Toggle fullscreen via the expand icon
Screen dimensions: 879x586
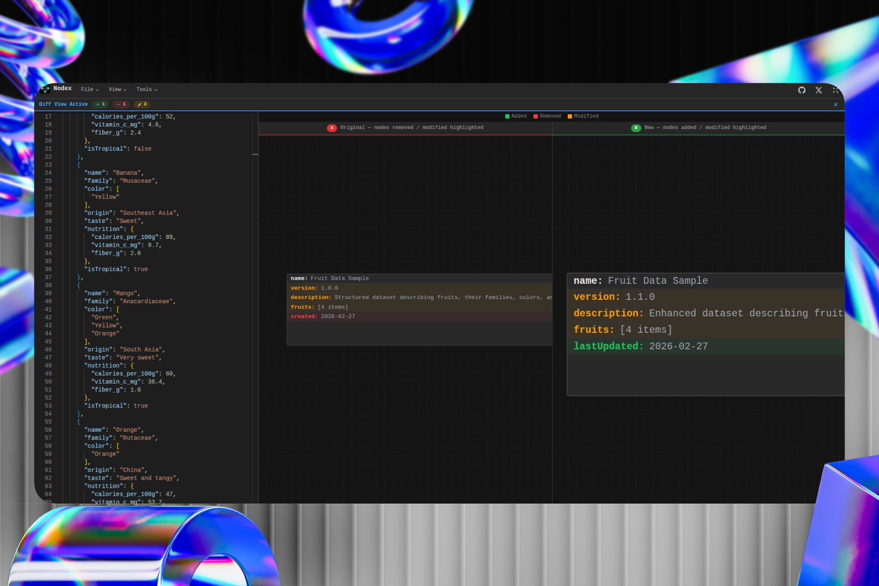click(836, 90)
